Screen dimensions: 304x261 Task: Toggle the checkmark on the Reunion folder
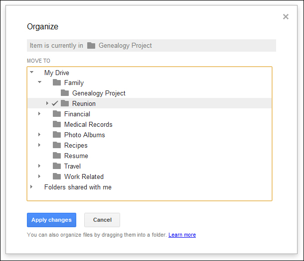55,103
